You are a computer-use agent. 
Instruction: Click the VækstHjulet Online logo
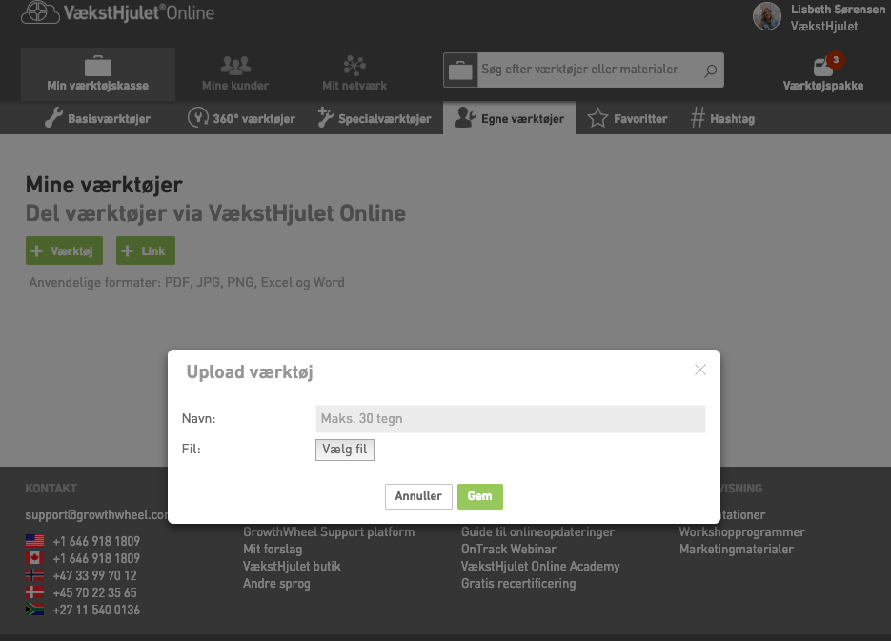point(117,12)
